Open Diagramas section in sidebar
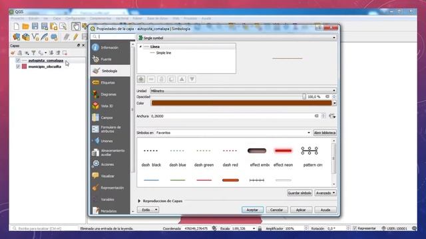This screenshot has width=426, height=239. [110, 94]
